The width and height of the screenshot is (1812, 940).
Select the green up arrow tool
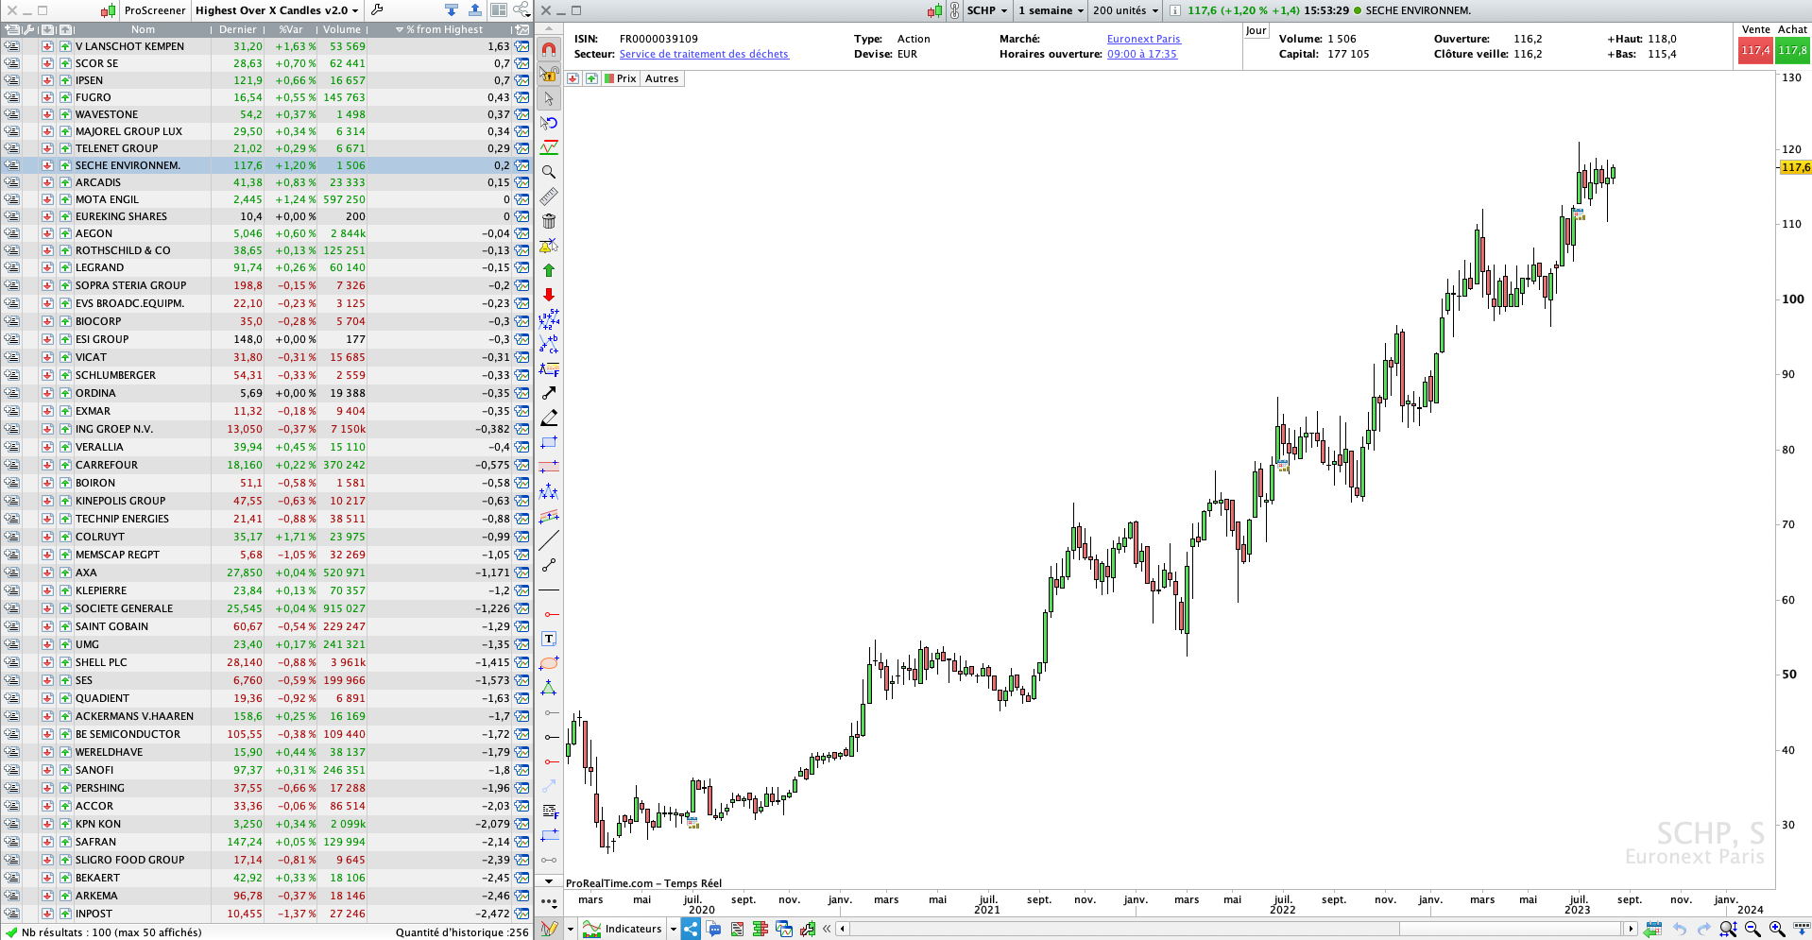point(548,270)
